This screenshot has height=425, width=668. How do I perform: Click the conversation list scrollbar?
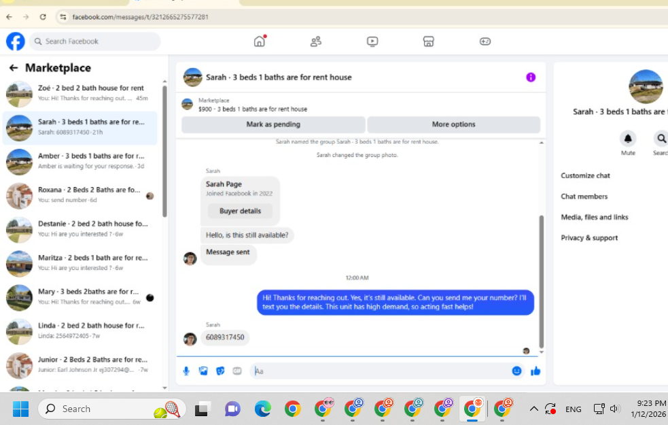(165, 152)
